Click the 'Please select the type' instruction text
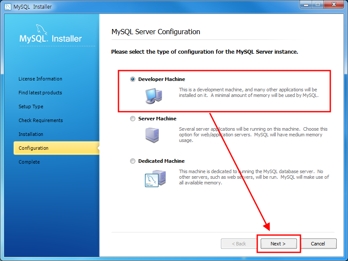Image resolution: width=348 pixels, height=261 pixels. [204, 52]
